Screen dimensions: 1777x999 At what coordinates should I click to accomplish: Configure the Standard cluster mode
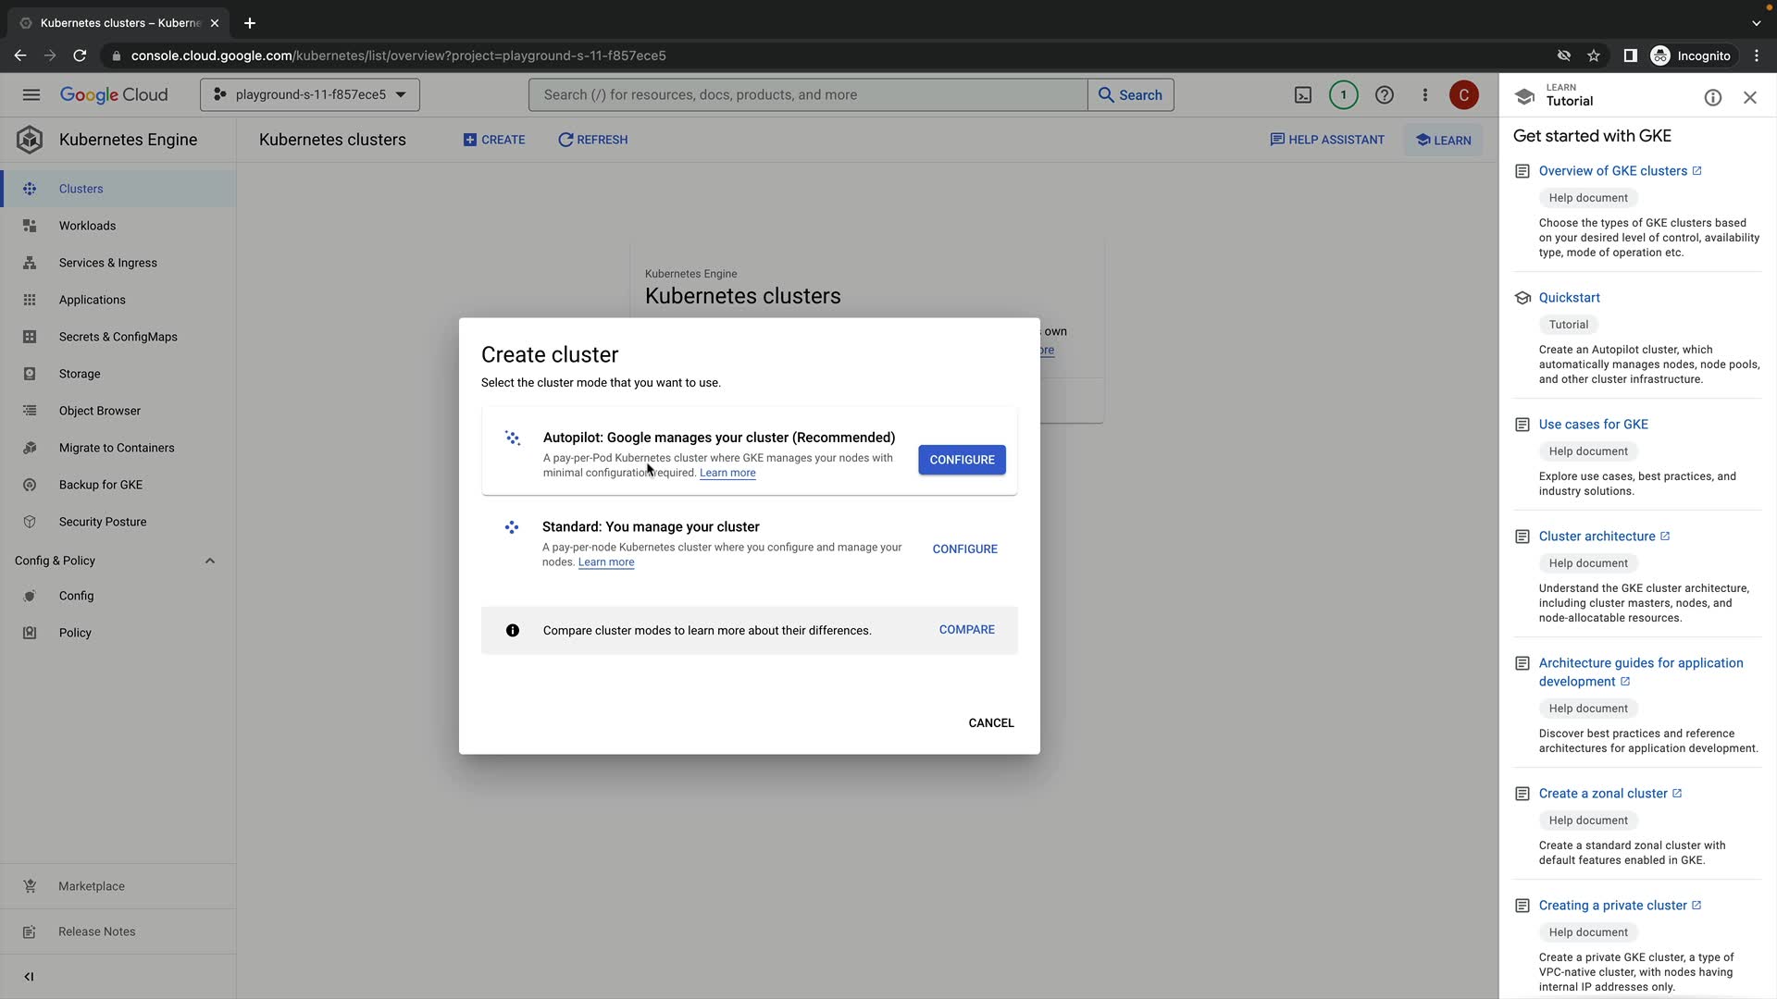coord(964,549)
